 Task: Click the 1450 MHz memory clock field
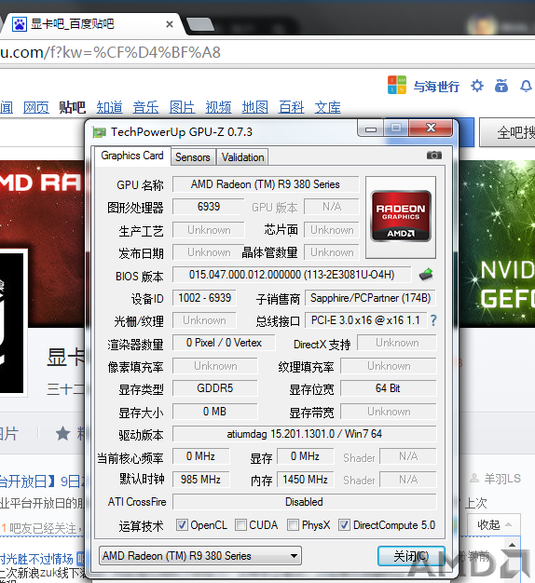305,480
